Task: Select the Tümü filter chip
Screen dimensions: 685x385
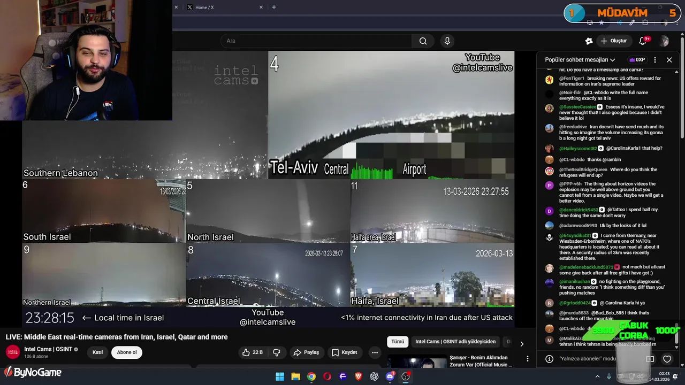Action: tap(398, 342)
